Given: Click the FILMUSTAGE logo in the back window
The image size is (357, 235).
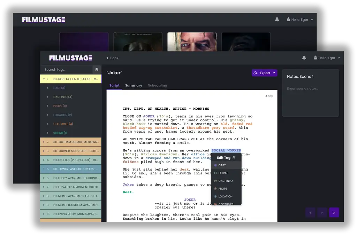Looking at the screenshot, I should pyautogui.click(x=44, y=20).
